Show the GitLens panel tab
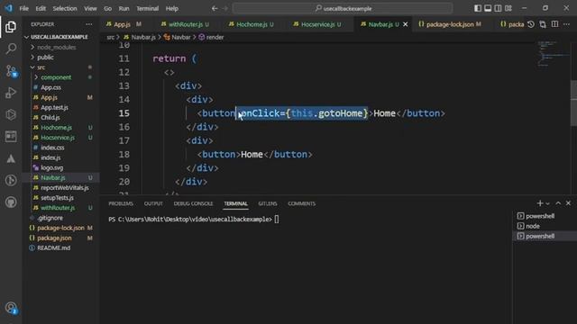 [268, 203]
